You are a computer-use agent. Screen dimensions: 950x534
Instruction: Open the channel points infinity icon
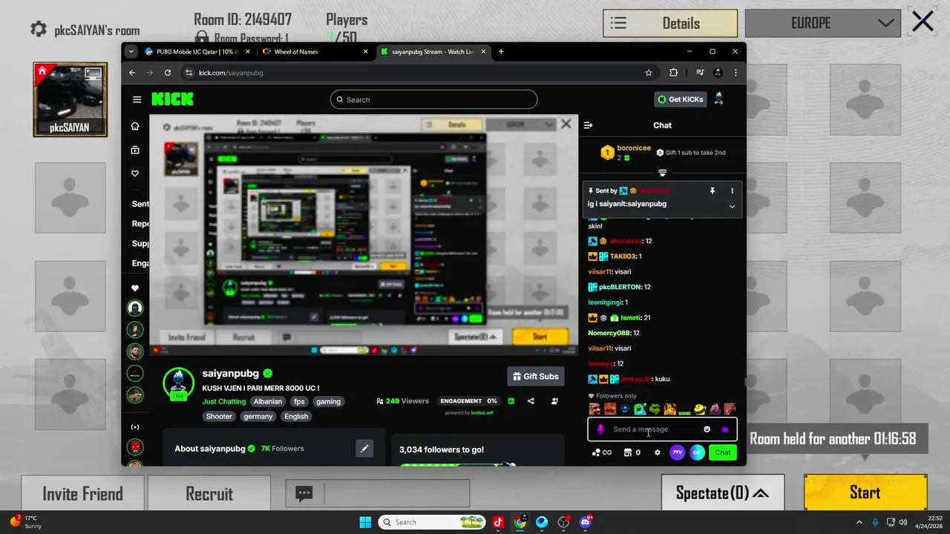pyautogui.click(x=602, y=452)
